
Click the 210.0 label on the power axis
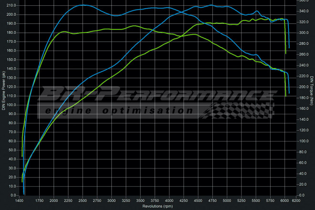pos(12,5)
